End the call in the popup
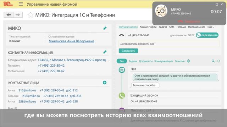227x127 pixels. (189, 21)
